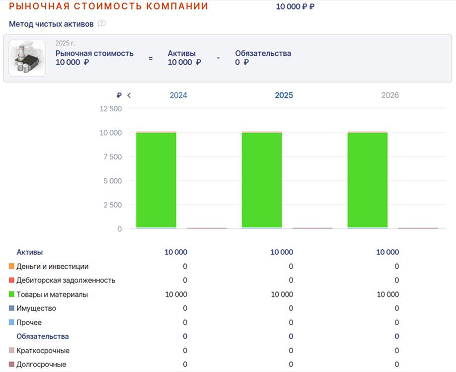Click the dark blue Имущество swatch
This screenshot has height=372, width=456.
click(x=11, y=308)
